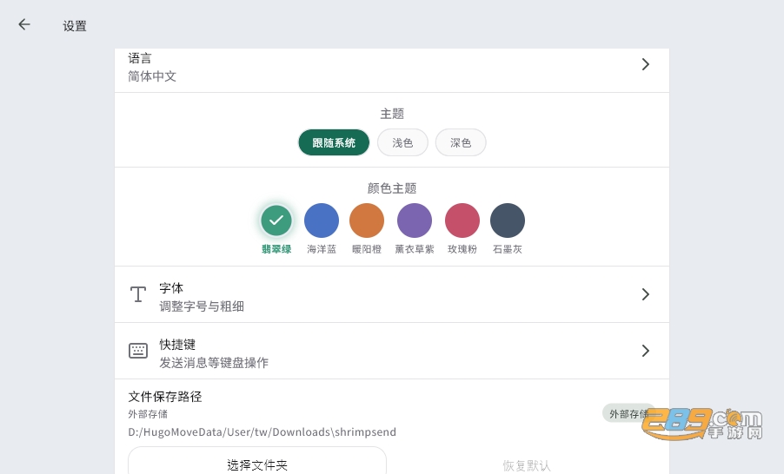Select the 跟随系统 theme option

[x=334, y=143]
